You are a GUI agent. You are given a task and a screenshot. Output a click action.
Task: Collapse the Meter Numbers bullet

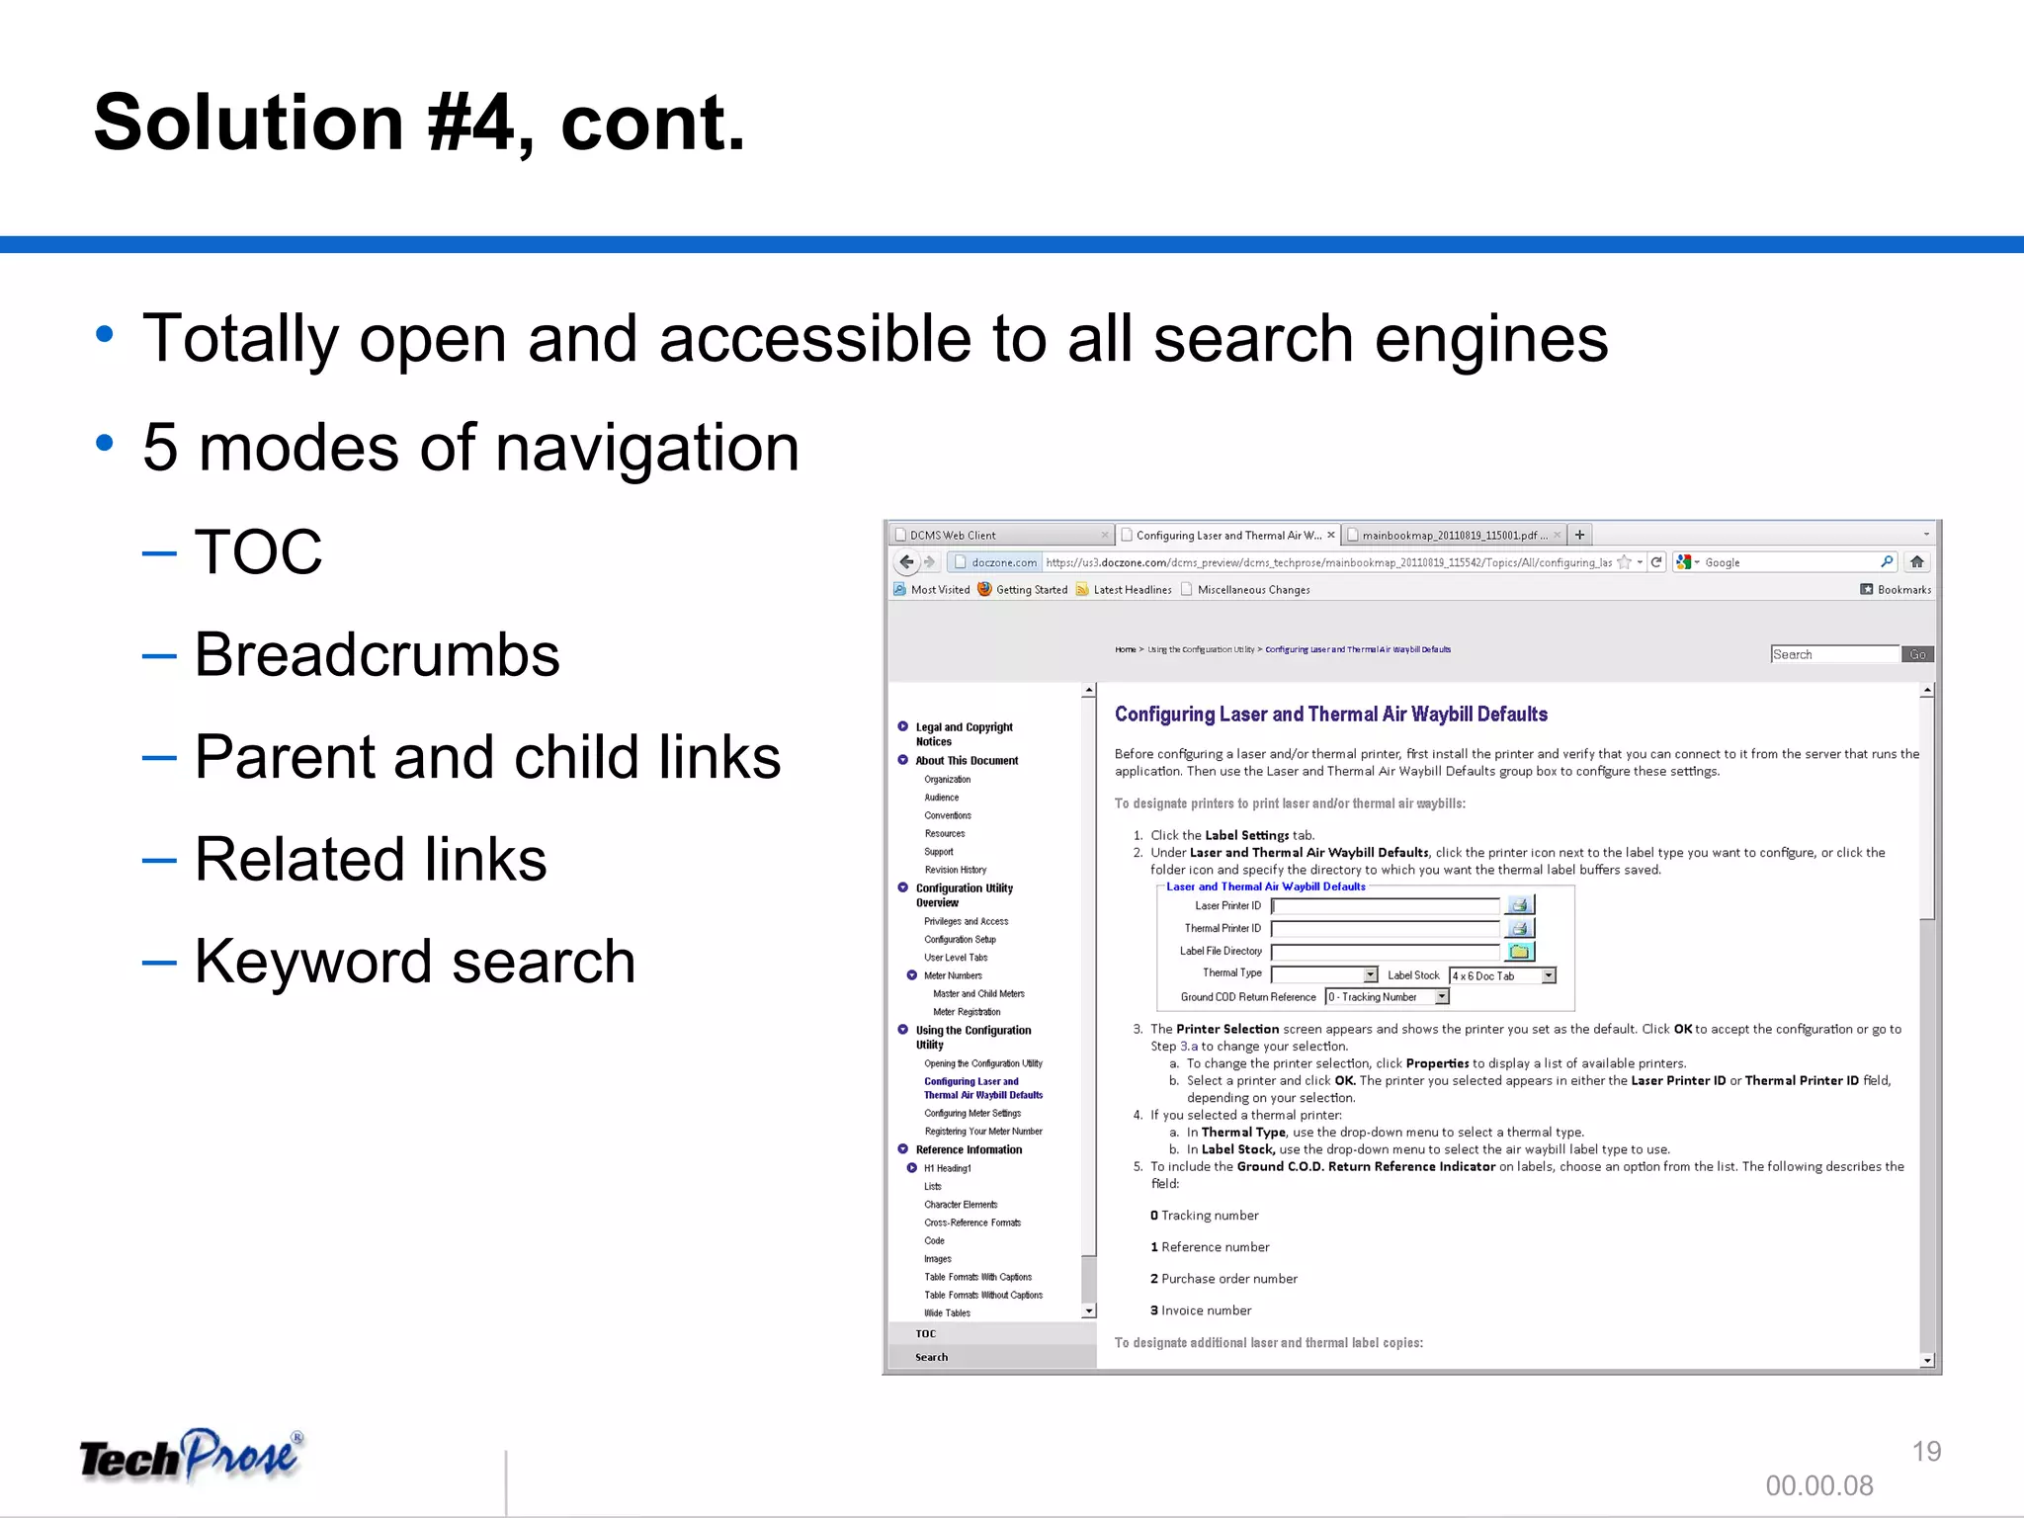point(912,975)
